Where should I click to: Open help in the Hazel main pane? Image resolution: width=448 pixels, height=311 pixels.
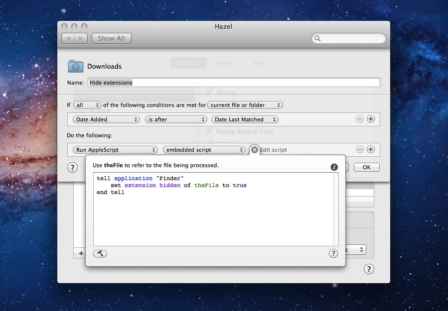coord(369,269)
